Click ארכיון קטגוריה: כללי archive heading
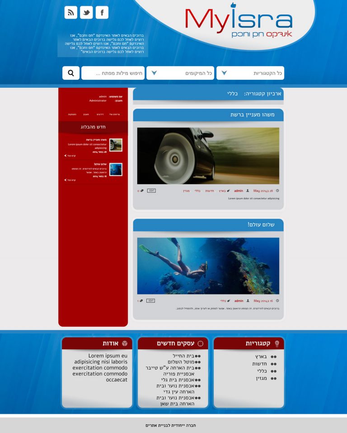Screen dimensions: 347x433 [x=254, y=94]
